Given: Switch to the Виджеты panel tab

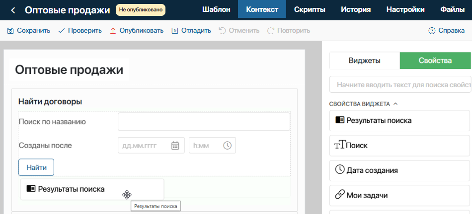Looking at the screenshot, I should tap(365, 60).
